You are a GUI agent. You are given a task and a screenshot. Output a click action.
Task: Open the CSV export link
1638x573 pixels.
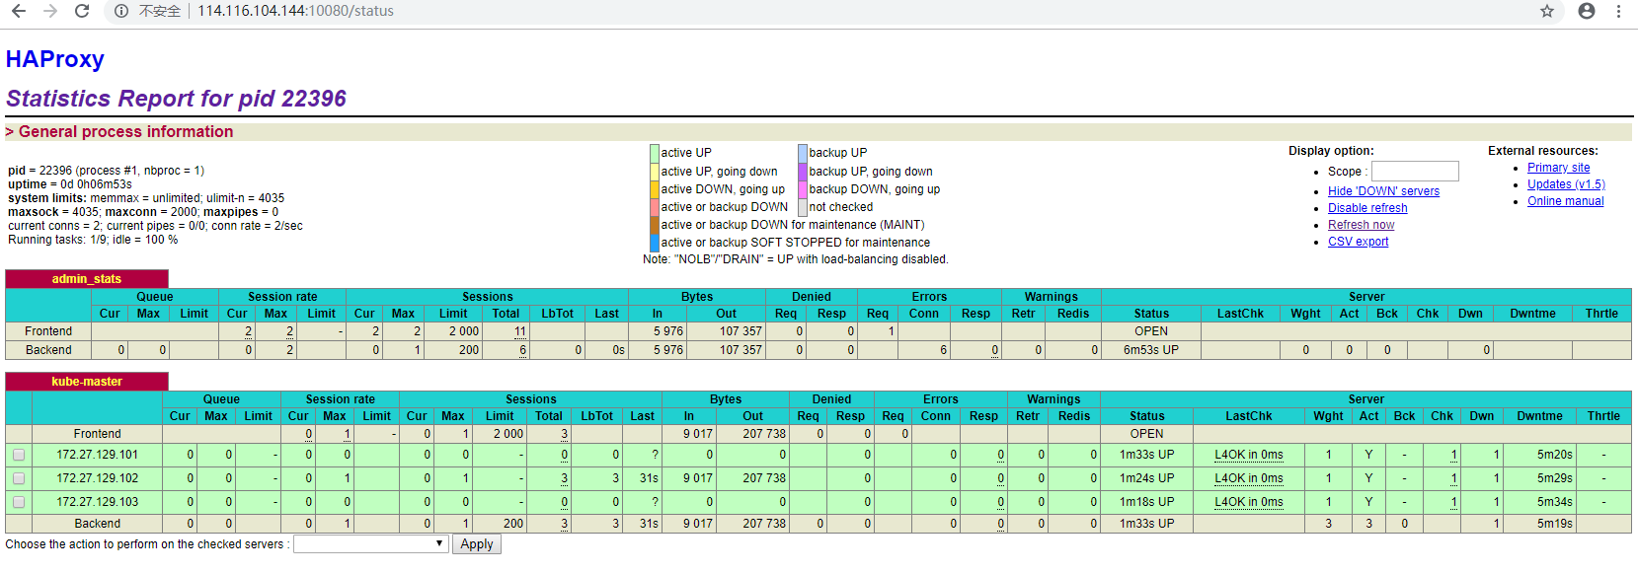point(1358,242)
